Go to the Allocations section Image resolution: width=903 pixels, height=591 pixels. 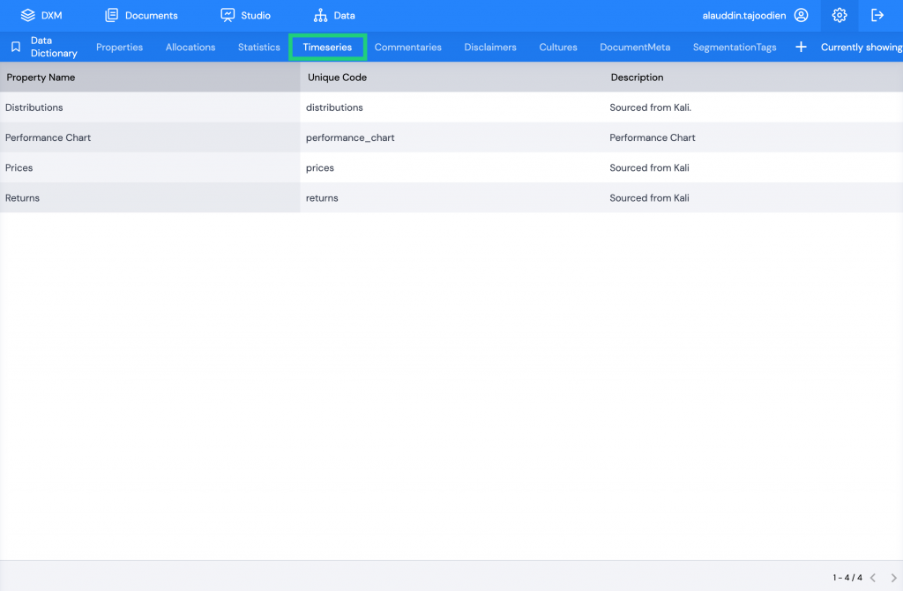(190, 47)
